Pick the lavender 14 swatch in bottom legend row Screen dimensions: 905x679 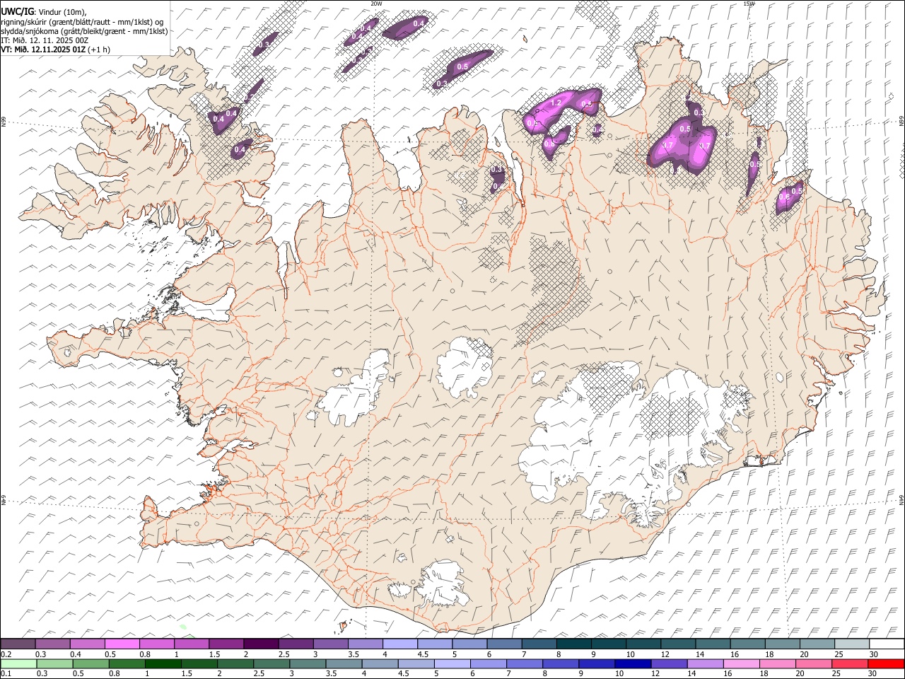tap(706, 664)
